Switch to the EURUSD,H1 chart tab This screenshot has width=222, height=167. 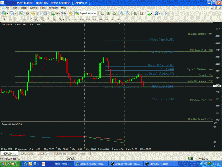coord(27,153)
